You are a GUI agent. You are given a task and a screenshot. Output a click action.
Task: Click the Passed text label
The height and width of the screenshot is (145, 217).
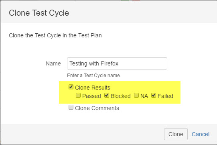coord(91,96)
